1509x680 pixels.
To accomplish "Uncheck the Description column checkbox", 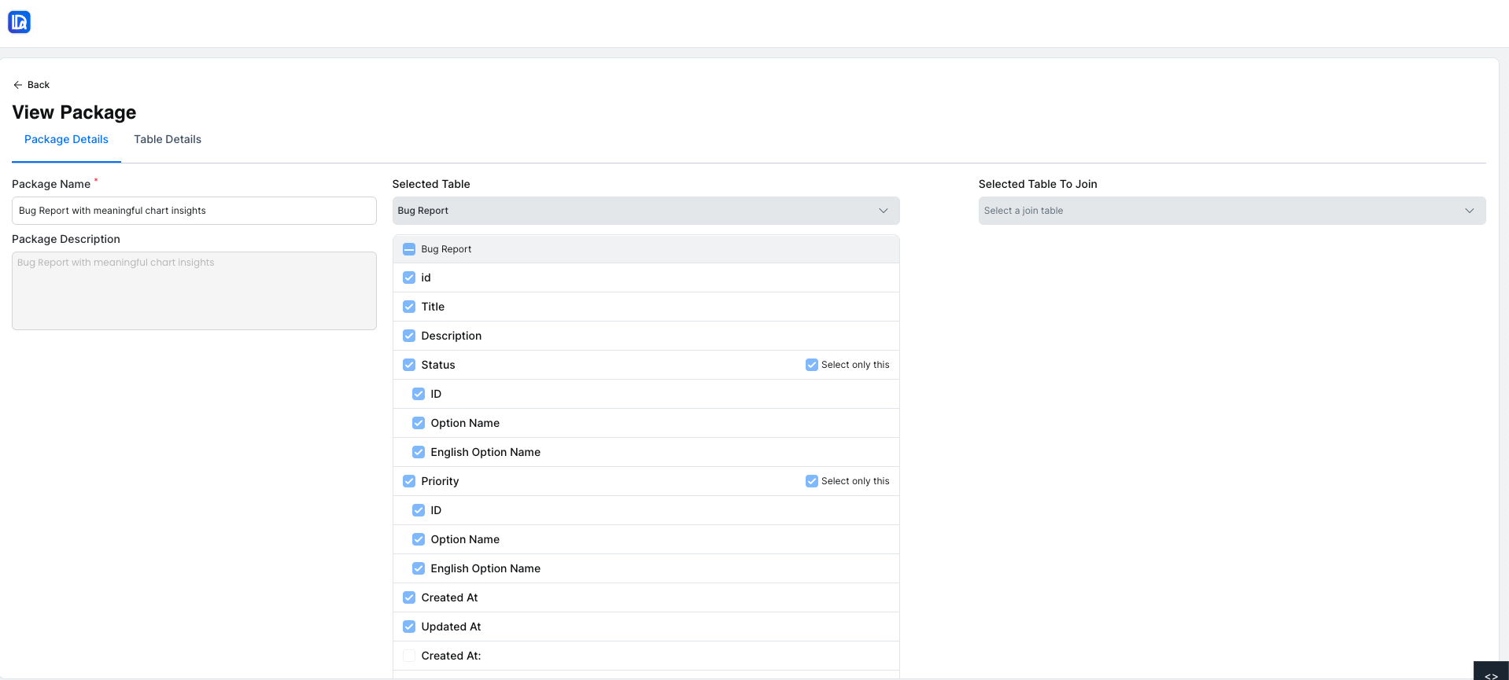I will [x=409, y=336].
